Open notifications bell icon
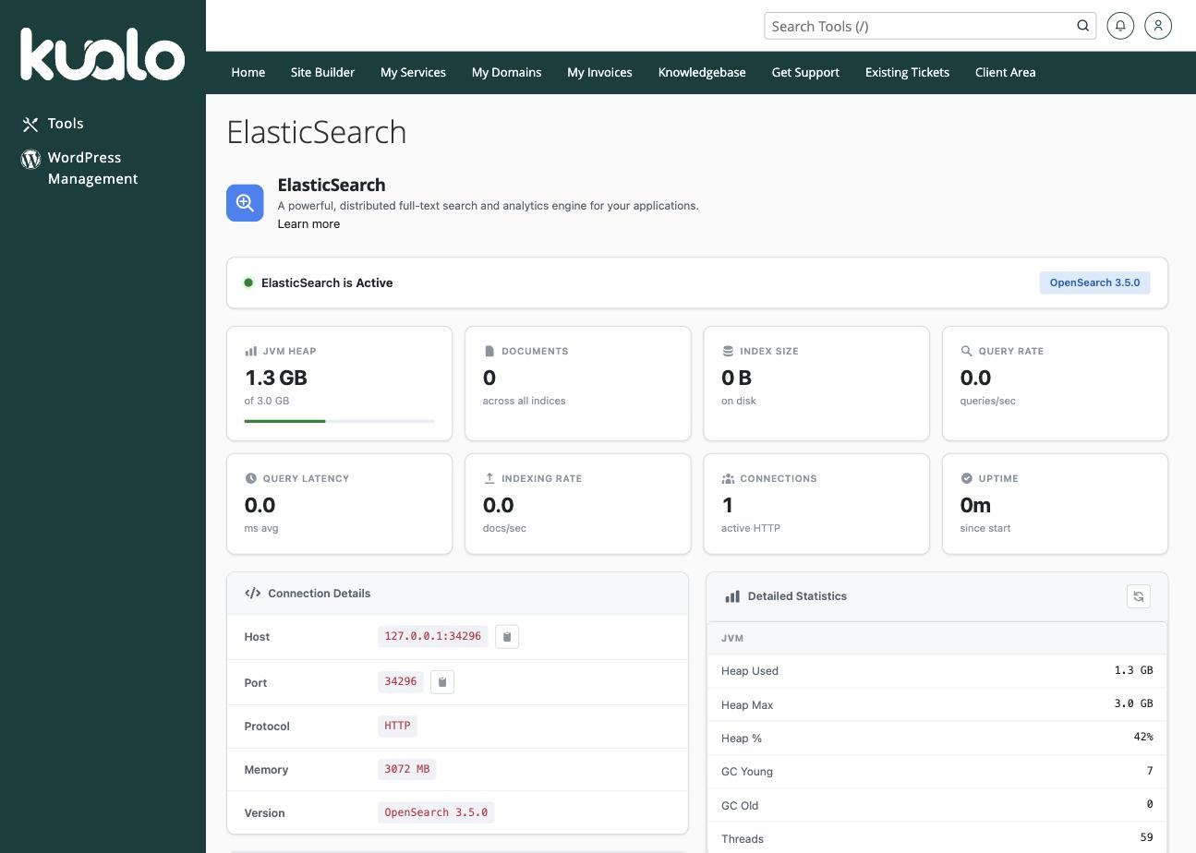Screen dimensions: 1196x853 pyautogui.click(x=1120, y=26)
